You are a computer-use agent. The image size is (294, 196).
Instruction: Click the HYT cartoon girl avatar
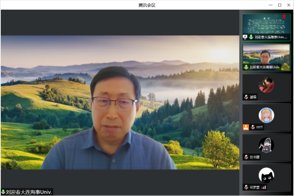266,115
